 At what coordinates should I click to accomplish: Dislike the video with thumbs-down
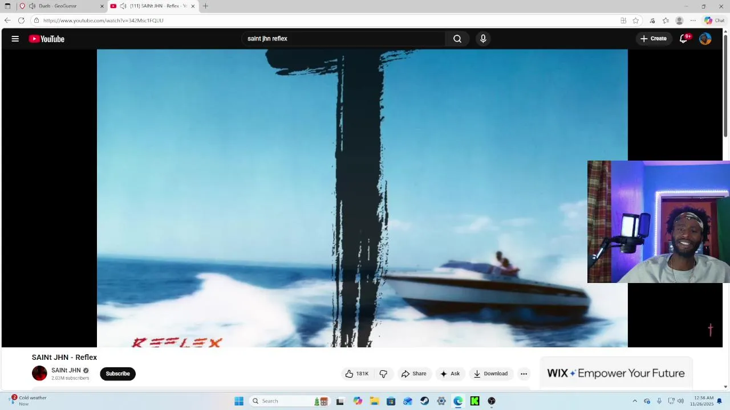pyautogui.click(x=383, y=374)
